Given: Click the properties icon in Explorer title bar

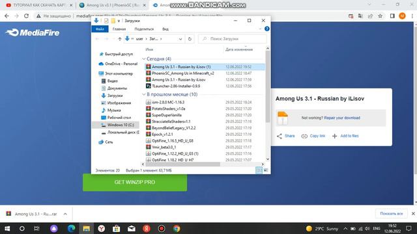Looking at the screenshot, I should click(x=106, y=21).
